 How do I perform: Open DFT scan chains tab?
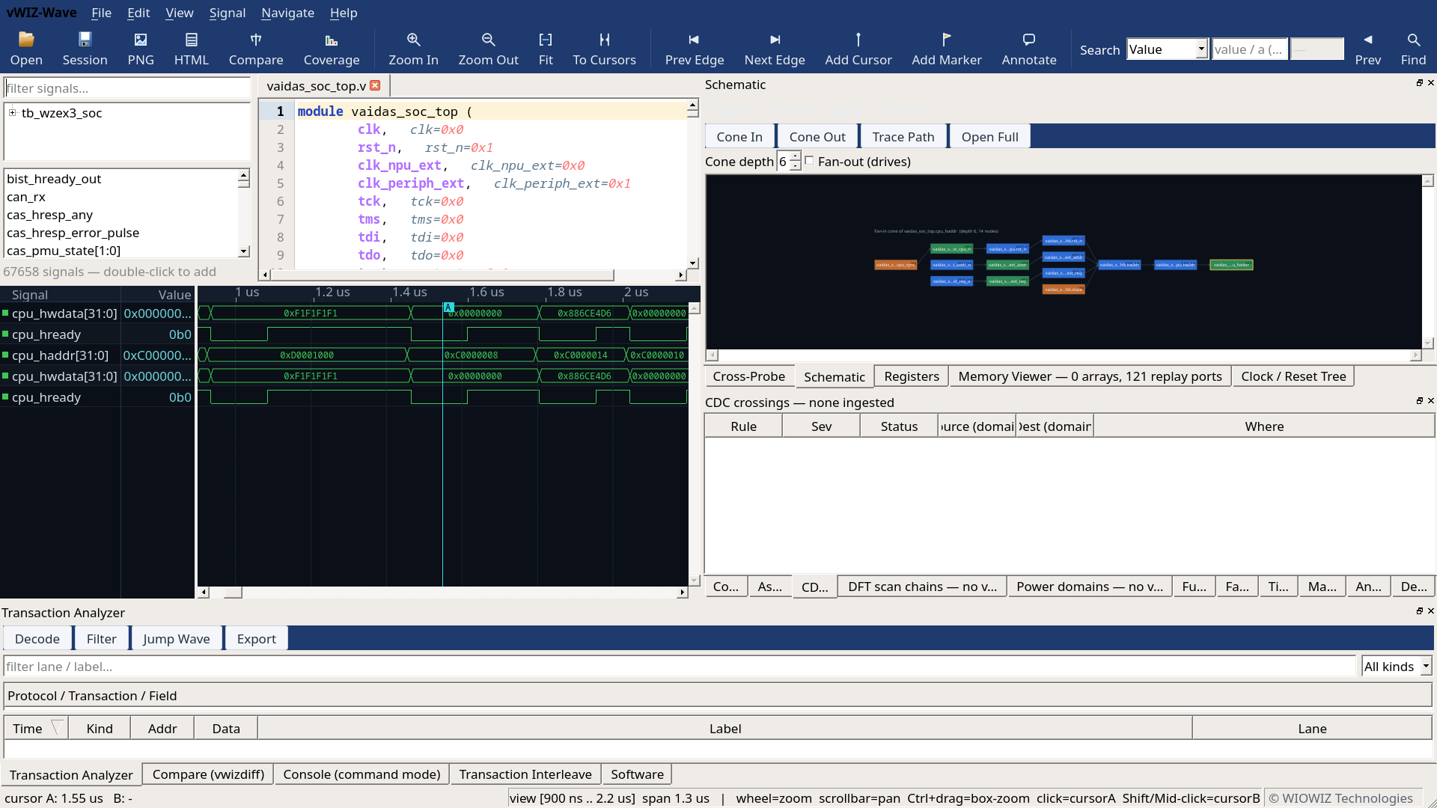point(922,587)
